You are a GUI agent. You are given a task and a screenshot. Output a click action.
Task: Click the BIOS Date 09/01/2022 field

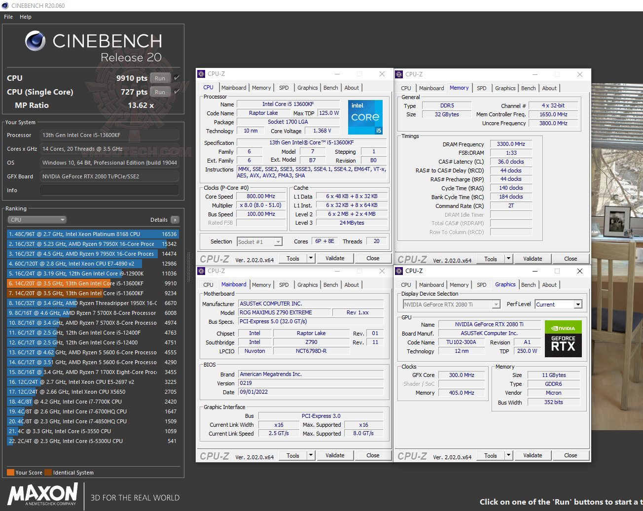click(x=311, y=392)
